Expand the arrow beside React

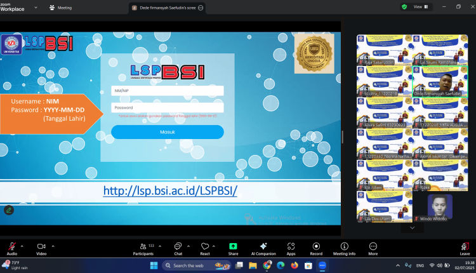214,246
